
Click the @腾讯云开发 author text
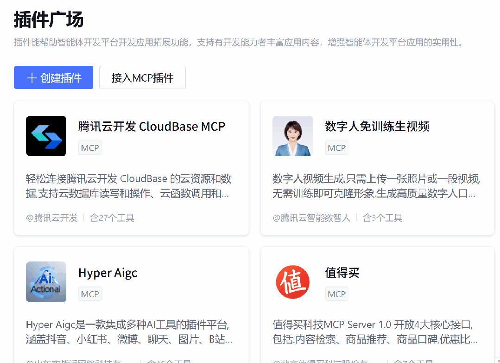click(x=51, y=218)
